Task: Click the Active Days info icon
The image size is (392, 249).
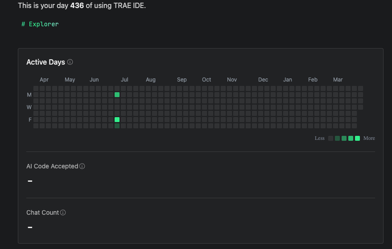Action: [70, 62]
